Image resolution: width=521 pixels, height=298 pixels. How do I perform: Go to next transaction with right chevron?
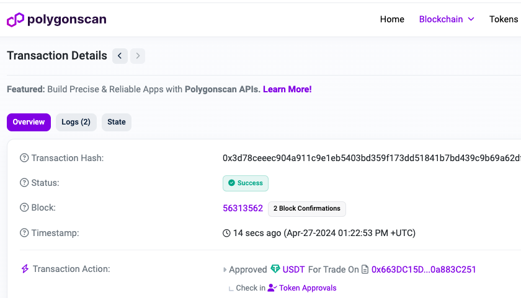pos(138,56)
